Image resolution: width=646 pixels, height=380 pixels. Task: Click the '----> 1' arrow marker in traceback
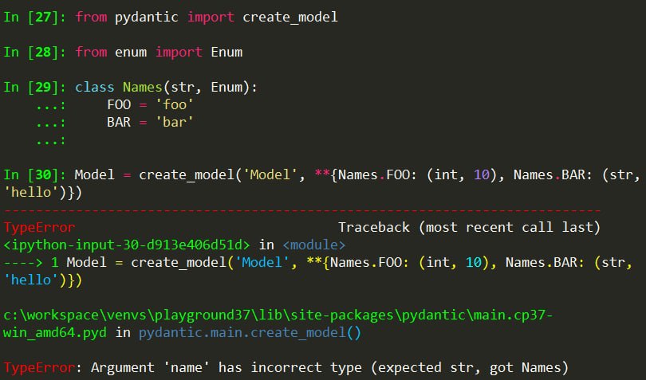31,262
